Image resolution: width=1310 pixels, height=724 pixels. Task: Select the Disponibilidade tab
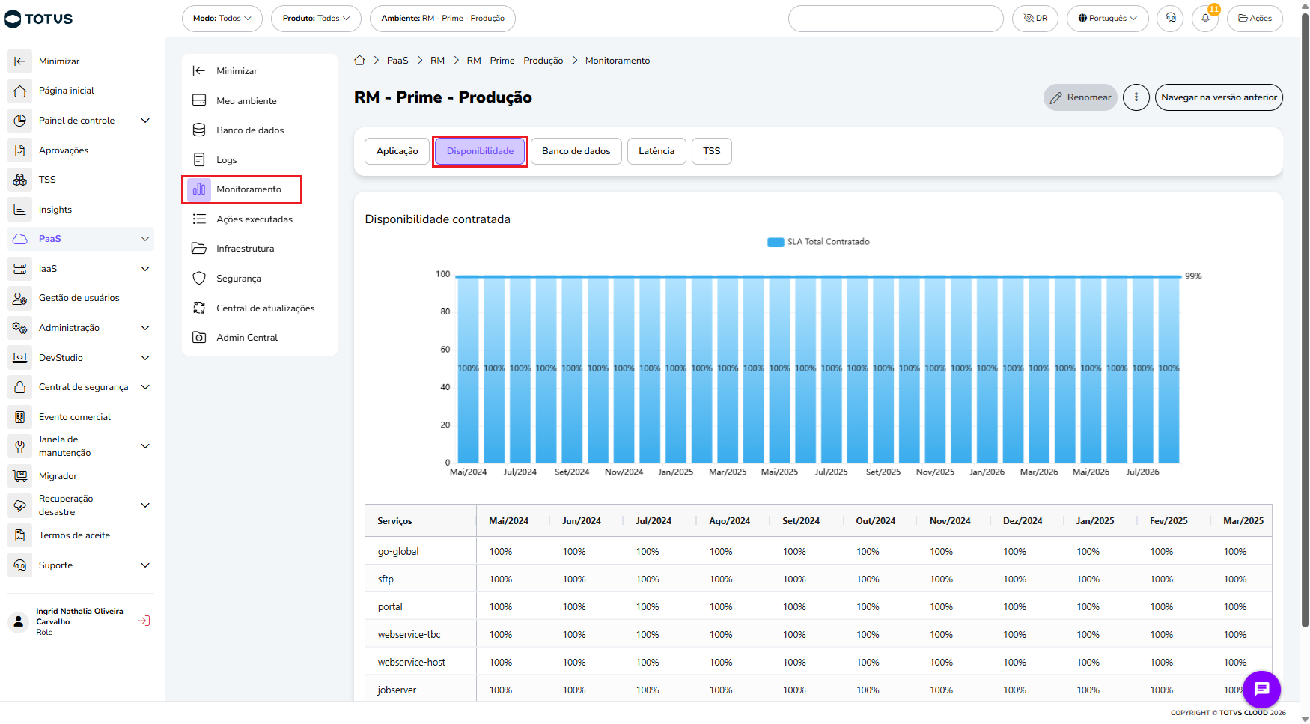pyautogui.click(x=480, y=151)
